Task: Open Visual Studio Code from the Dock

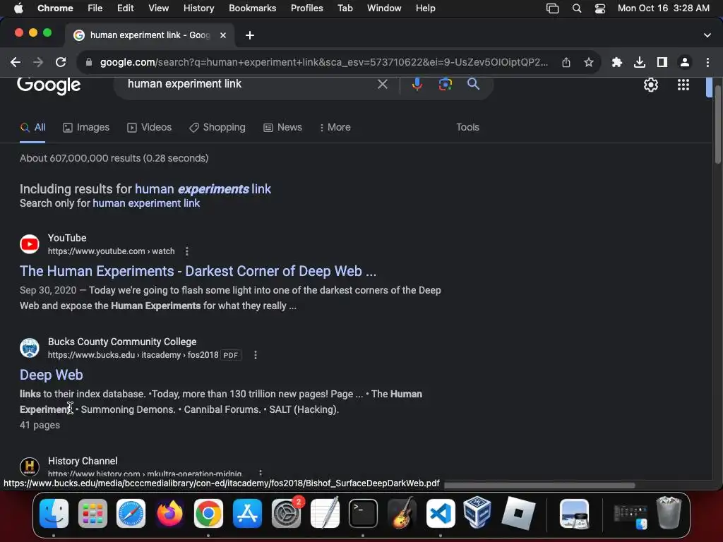Action: pyautogui.click(x=441, y=514)
